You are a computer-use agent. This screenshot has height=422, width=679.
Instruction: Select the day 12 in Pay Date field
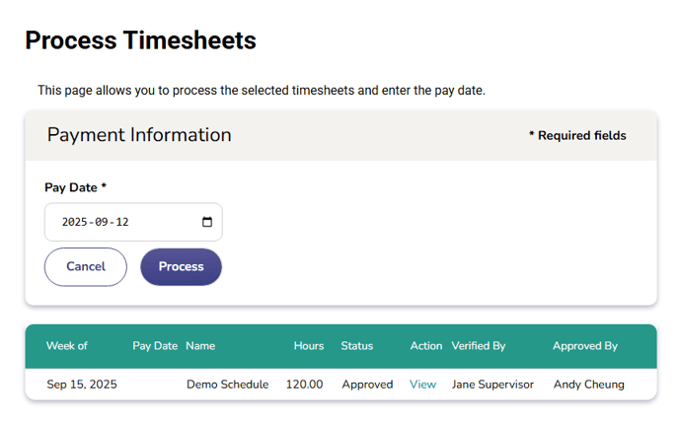click(x=122, y=222)
